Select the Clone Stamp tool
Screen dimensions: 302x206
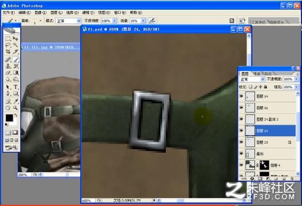click(8, 66)
